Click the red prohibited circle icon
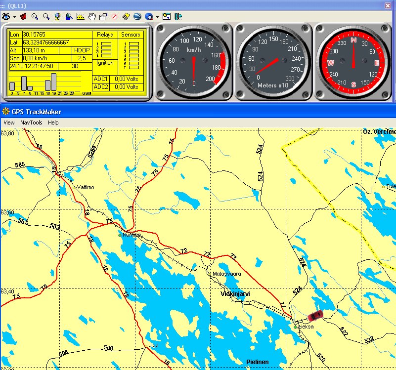Image resolution: width=396 pixels, height=370 pixels. pyautogui.click(x=114, y=16)
